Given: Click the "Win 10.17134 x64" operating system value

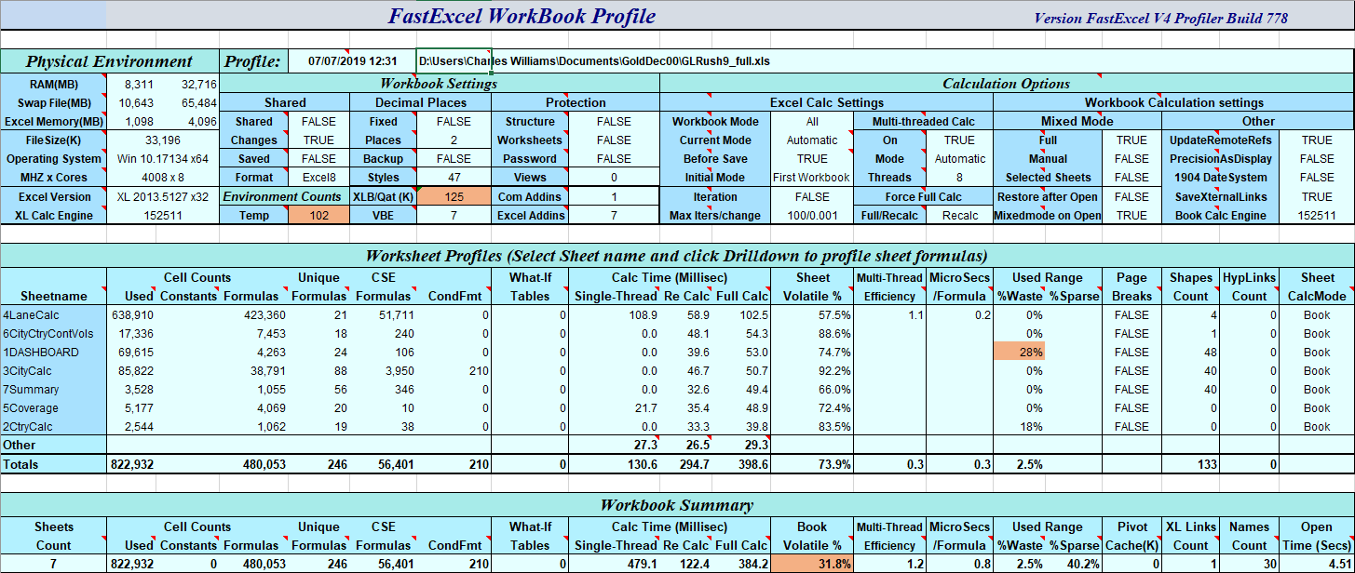Looking at the screenshot, I should [x=163, y=158].
